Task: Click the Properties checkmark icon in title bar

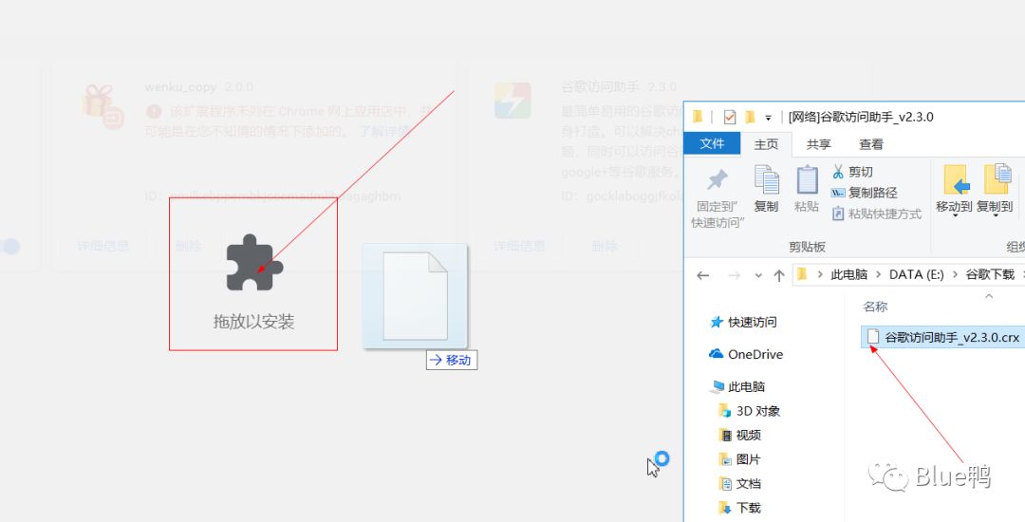Action: [x=730, y=117]
